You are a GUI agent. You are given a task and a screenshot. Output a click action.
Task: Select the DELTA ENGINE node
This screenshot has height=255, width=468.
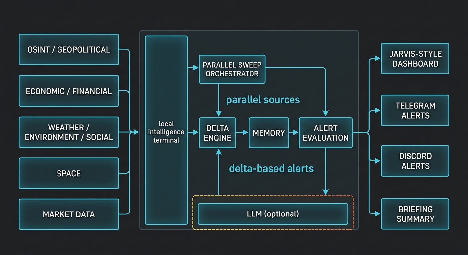(x=217, y=133)
